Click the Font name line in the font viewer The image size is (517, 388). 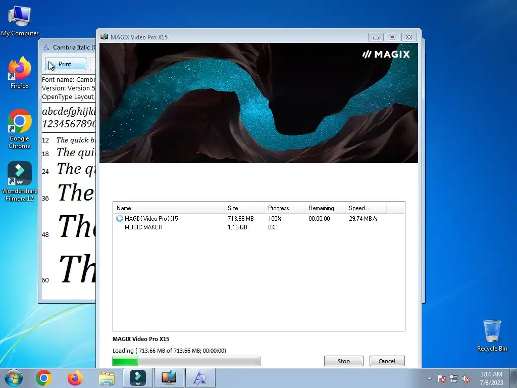pyautogui.click(x=69, y=79)
